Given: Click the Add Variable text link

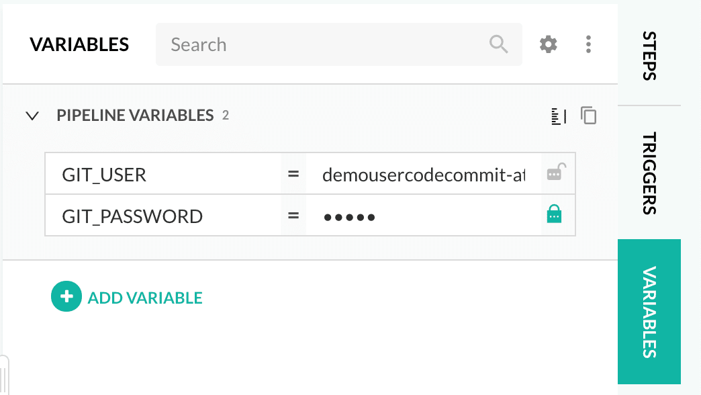Looking at the screenshot, I should pyautogui.click(x=145, y=298).
